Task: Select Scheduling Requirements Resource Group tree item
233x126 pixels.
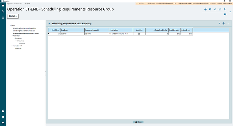Action: click(26, 33)
